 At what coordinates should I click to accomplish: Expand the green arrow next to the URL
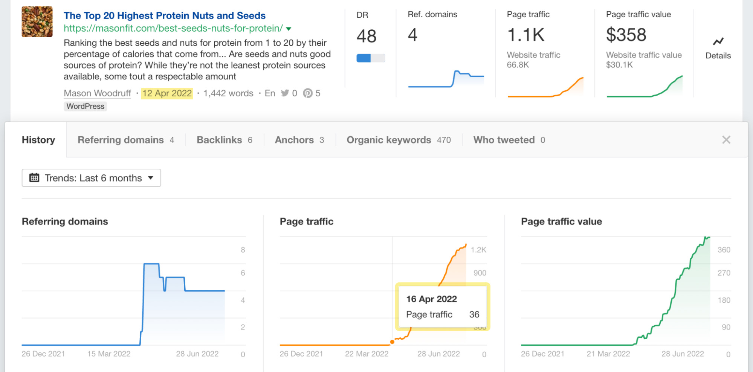point(289,28)
